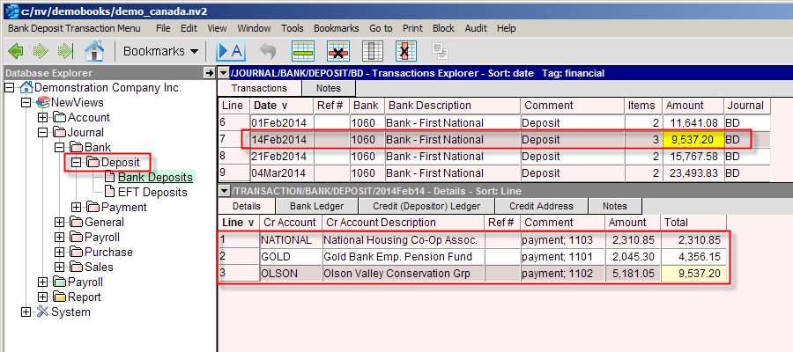Click the delete row icon with red bar
Screen dimensions: 793x352
pos(338,51)
